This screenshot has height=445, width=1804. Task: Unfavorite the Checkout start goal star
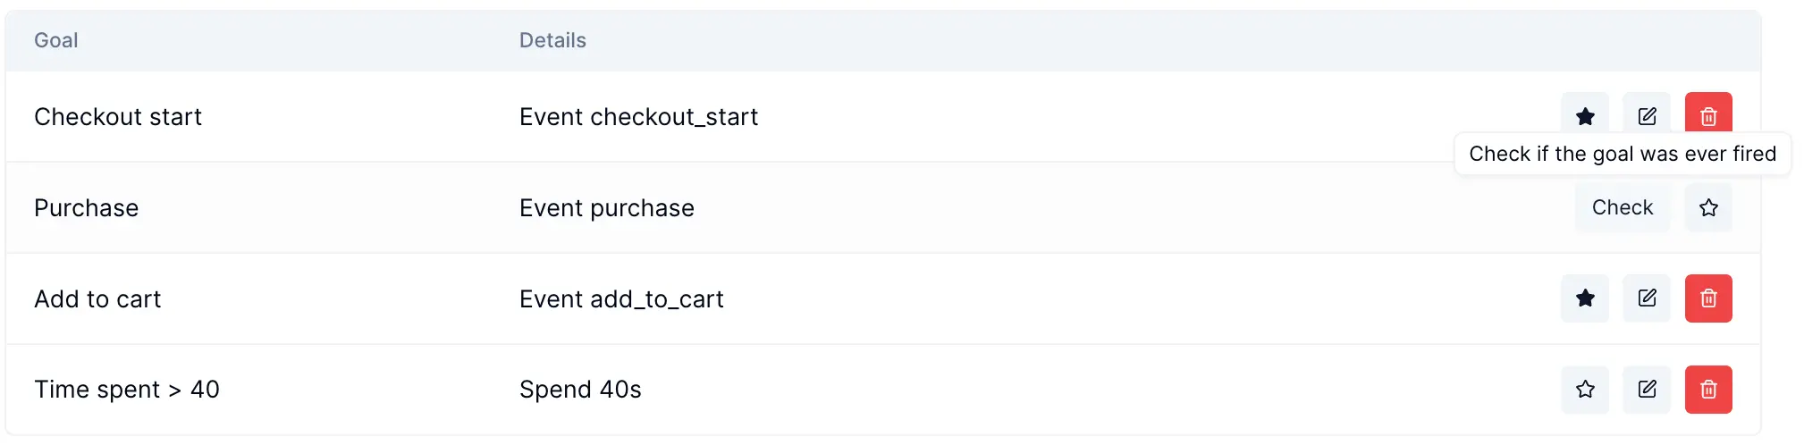pos(1584,115)
